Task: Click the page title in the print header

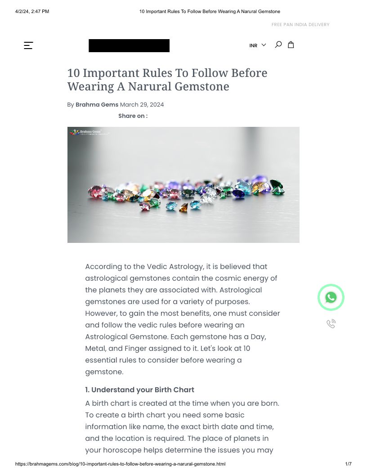Action: point(210,12)
